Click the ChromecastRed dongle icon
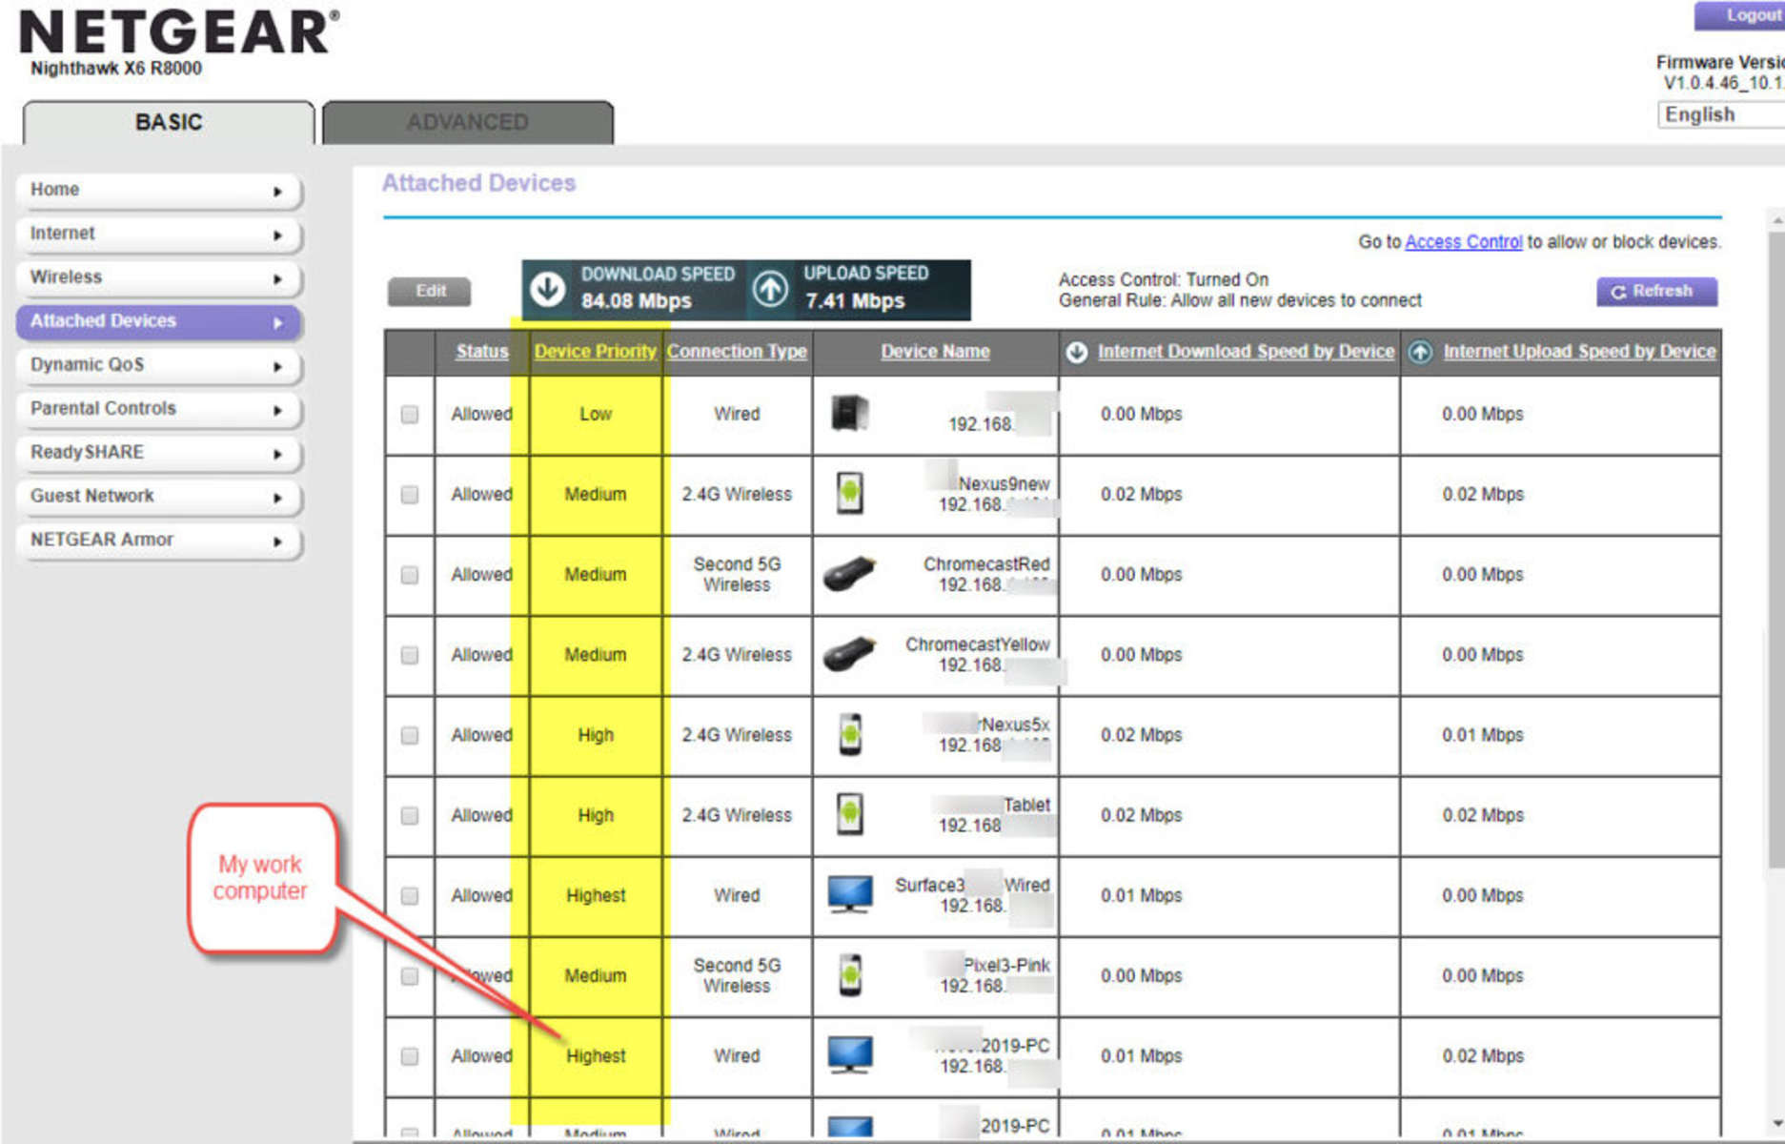This screenshot has width=1785, height=1144. [849, 574]
